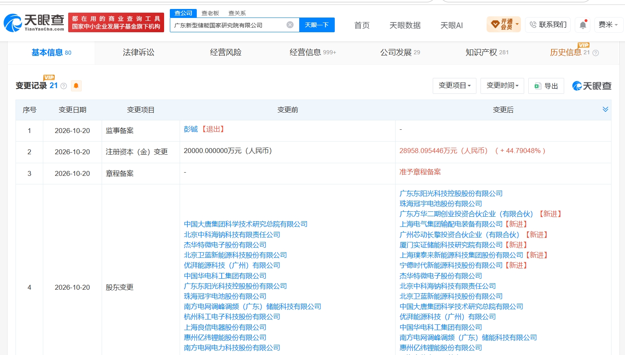Open the 公司发展 tab
625x355 pixels.
click(x=400, y=53)
